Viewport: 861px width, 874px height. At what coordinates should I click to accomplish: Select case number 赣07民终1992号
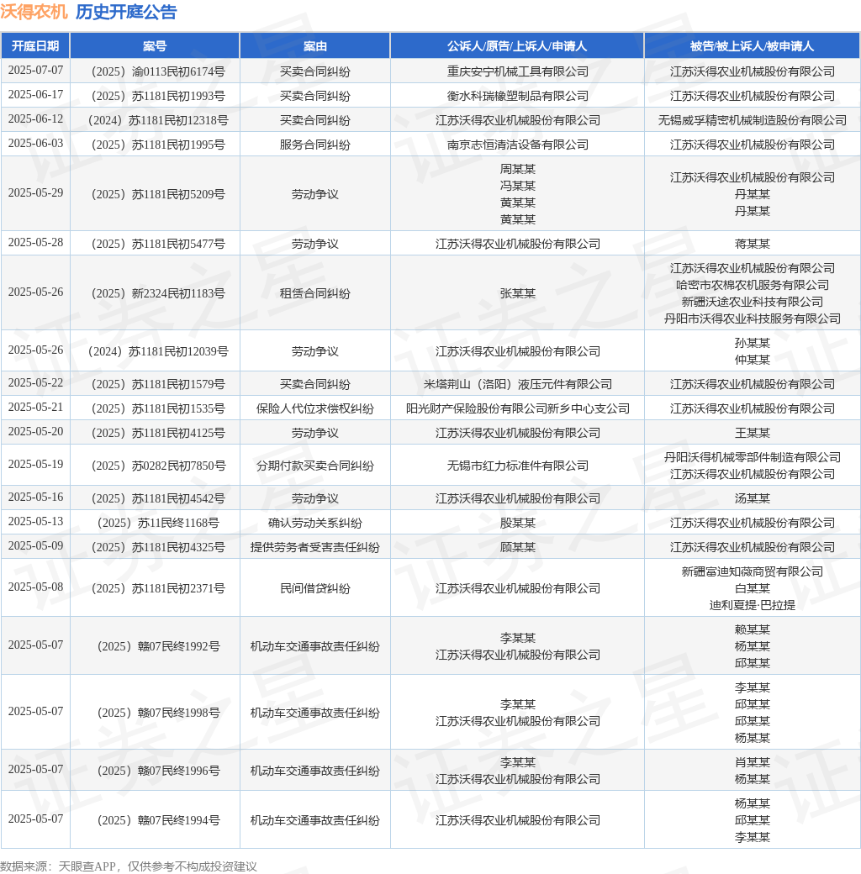coord(158,646)
